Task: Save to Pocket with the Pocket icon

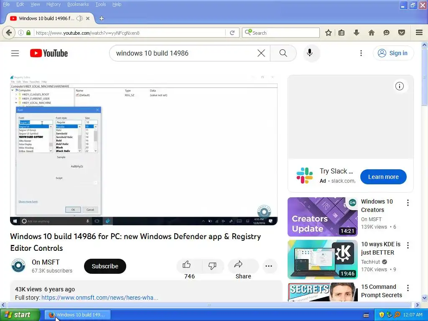Action: pyautogui.click(x=402, y=33)
